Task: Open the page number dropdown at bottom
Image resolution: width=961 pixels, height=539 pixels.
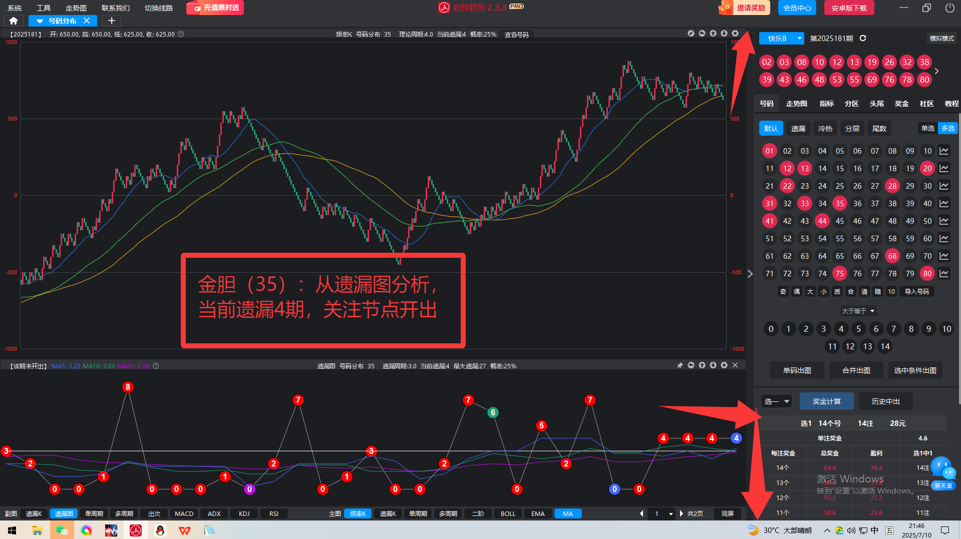Action: coord(662,513)
